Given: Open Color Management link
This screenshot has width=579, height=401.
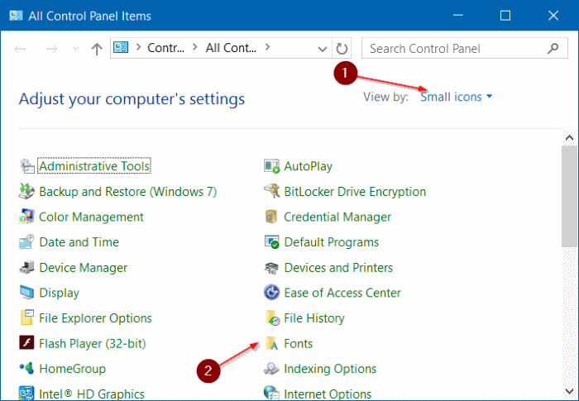Looking at the screenshot, I should tap(91, 217).
